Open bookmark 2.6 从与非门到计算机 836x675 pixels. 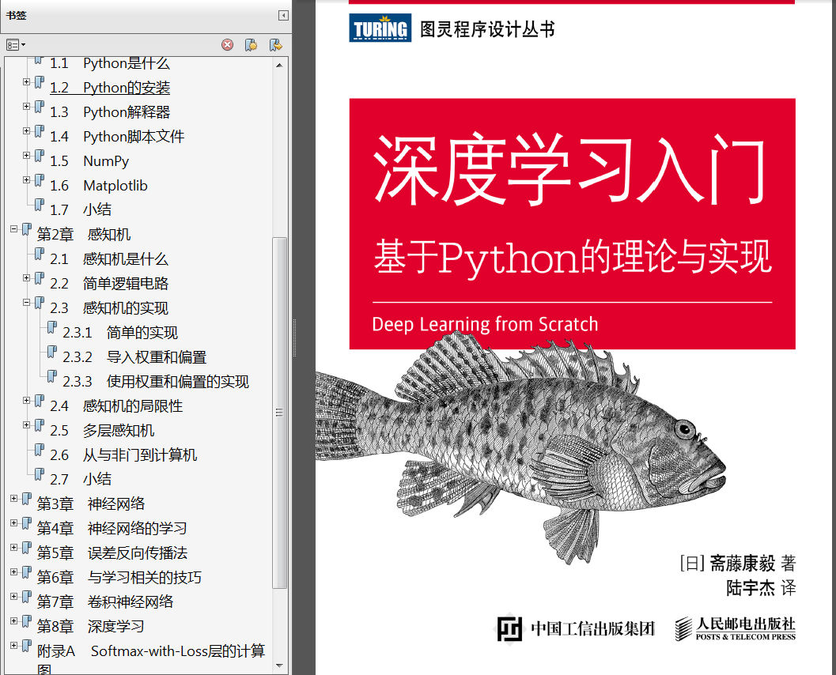pyautogui.click(x=123, y=455)
